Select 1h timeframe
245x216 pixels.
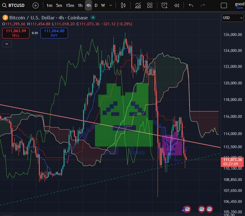(x=80, y=6)
